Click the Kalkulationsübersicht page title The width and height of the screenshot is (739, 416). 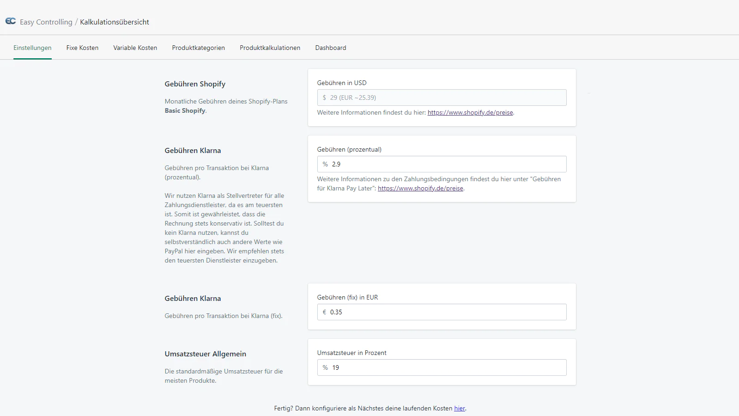pyautogui.click(x=115, y=22)
